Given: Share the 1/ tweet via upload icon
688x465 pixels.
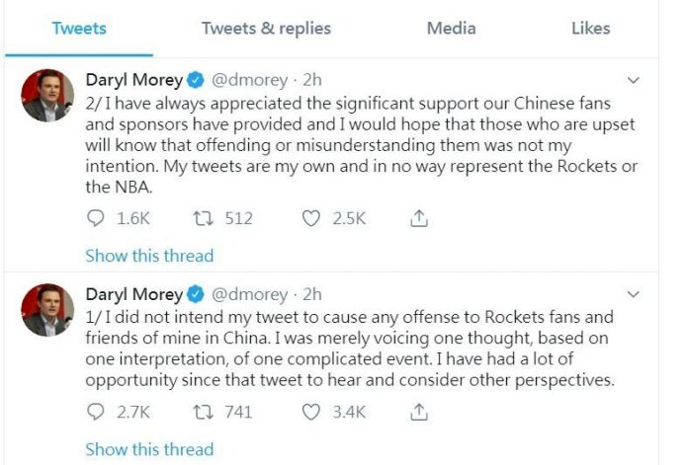Looking at the screenshot, I should pos(417,412).
